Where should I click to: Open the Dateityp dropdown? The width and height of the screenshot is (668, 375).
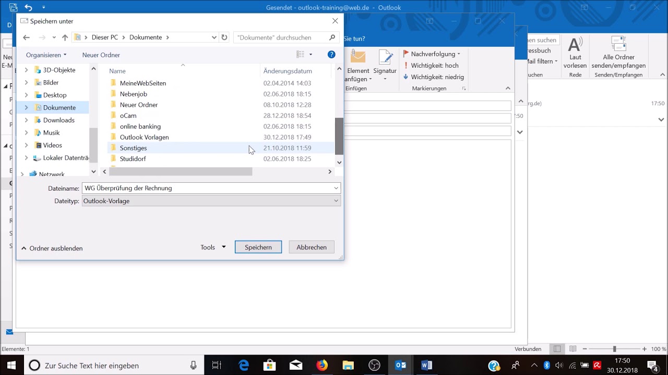click(x=336, y=201)
